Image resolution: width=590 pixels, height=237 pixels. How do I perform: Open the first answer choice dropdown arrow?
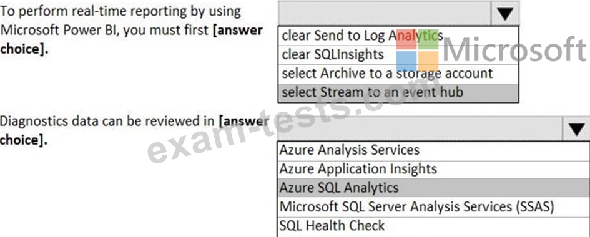(x=505, y=14)
